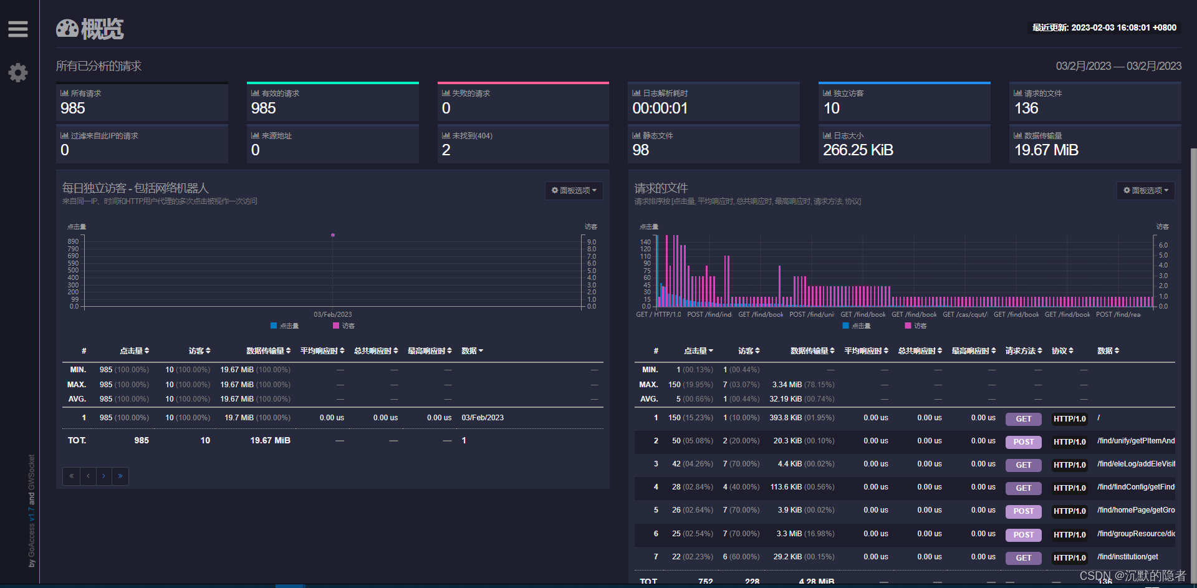
Task: Click the chart icon in the 静态文件 card
Action: pyautogui.click(x=637, y=135)
